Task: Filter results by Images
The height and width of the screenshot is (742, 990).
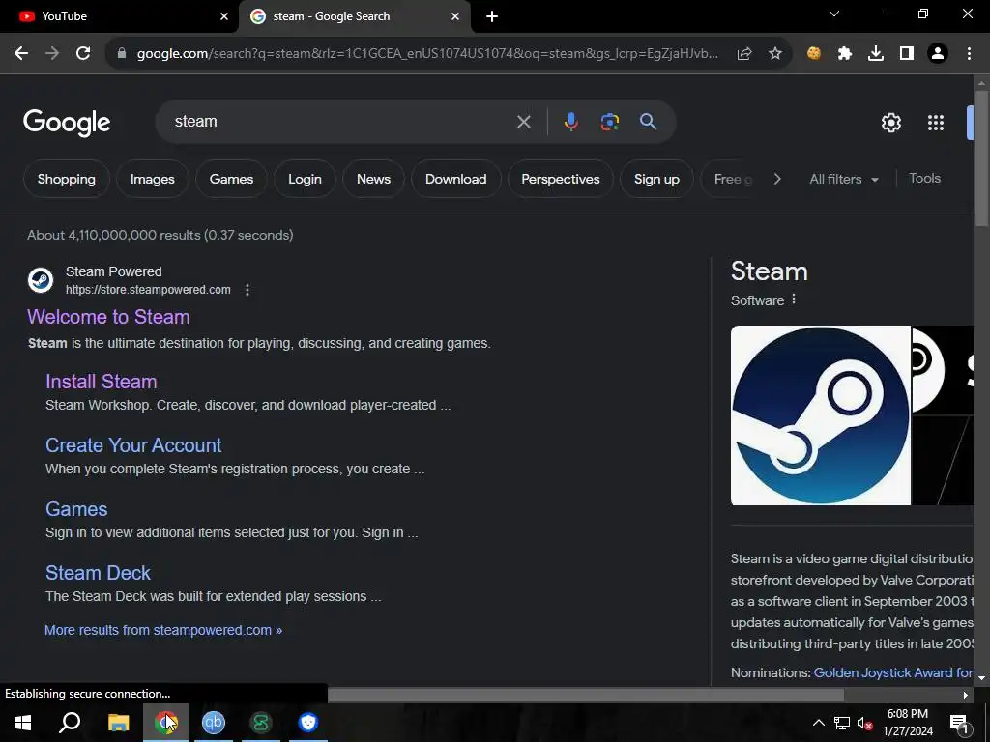Action: pyautogui.click(x=152, y=179)
